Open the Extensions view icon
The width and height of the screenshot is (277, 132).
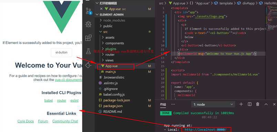(x=88, y=38)
